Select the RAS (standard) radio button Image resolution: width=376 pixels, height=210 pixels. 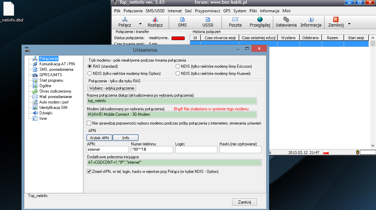click(x=90, y=66)
